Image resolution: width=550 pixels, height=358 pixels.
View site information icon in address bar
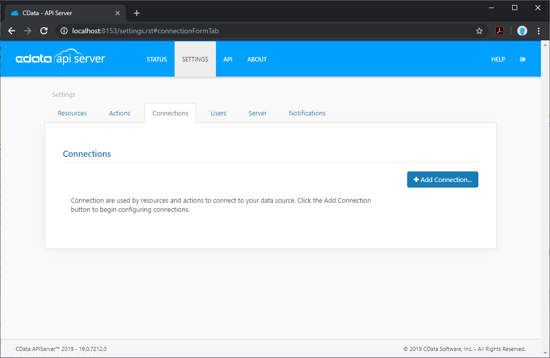64,31
